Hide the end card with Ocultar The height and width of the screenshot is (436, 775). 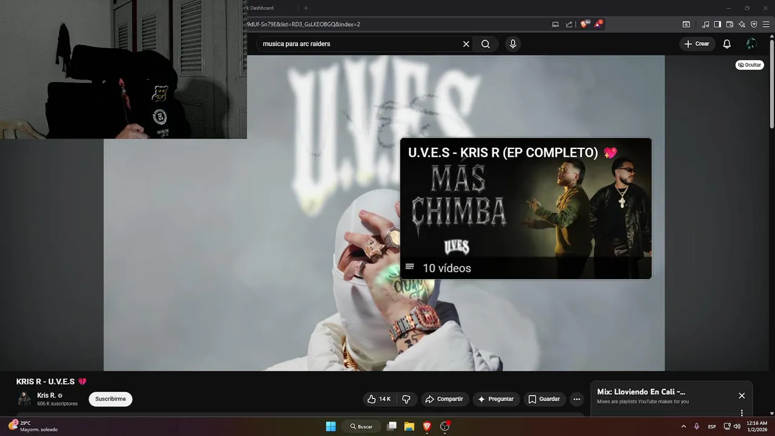coord(750,65)
